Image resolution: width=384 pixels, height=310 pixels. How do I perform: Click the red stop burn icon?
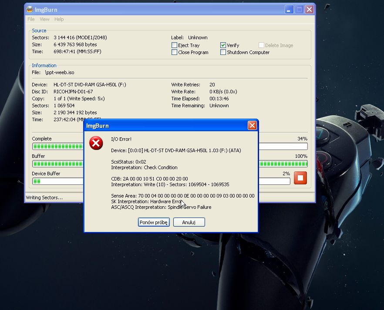coord(300,178)
